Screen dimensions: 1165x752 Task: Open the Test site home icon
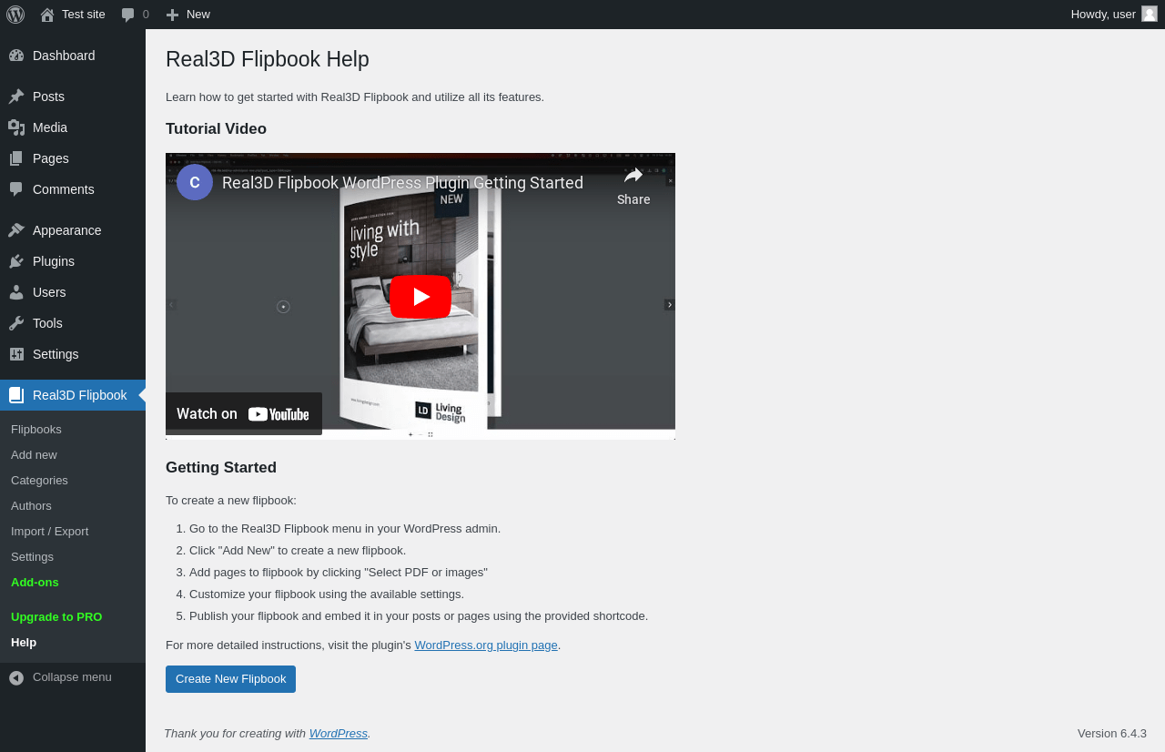(47, 15)
